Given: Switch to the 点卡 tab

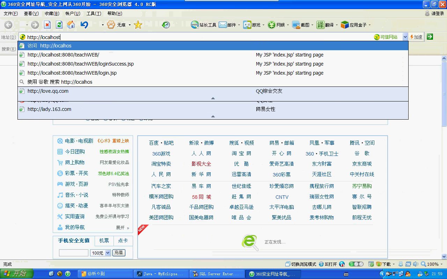Looking at the screenshot, I should [x=123, y=241].
